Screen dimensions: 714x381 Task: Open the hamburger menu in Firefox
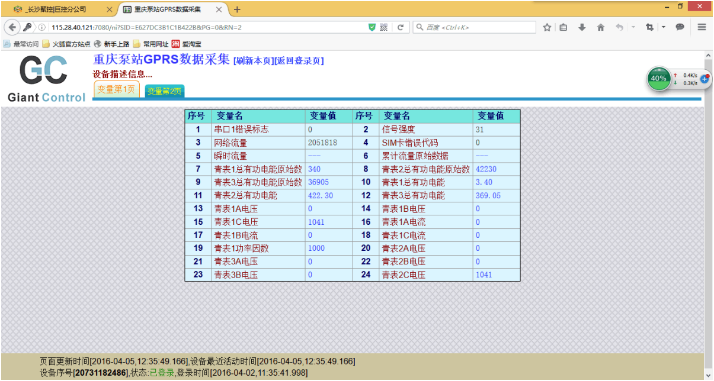coord(702,27)
